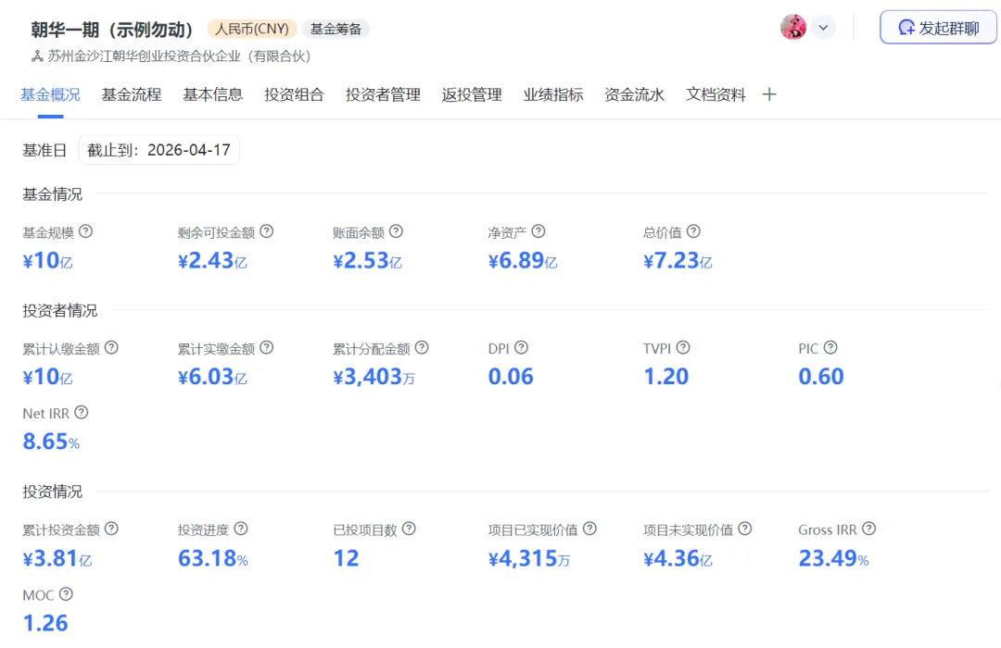
Task: Select the 业绩指标 tab
Action: tap(552, 93)
